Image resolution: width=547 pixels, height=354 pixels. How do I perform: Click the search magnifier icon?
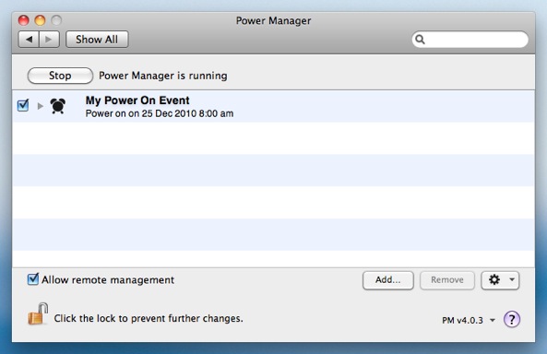point(420,40)
